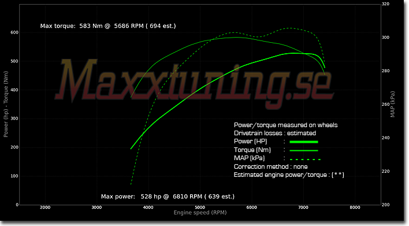Image resolution: width=409 pixels, height=226 pixels.
Task: Click 'Drivetrain losses : estimated' text
Action: [275, 134]
